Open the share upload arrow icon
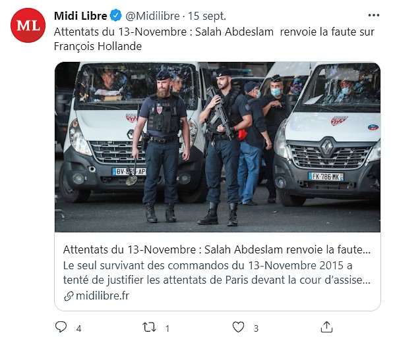Screen dimensions: 393x337 click(326, 326)
